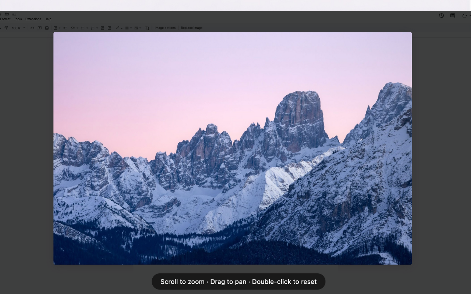This screenshot has width=471, height=294.
Task: Expand the checklist menu arrow
Action: tap(77, 28)
